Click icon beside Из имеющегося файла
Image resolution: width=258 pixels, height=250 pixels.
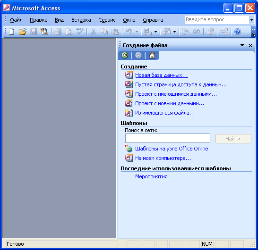tap(129, 113)
